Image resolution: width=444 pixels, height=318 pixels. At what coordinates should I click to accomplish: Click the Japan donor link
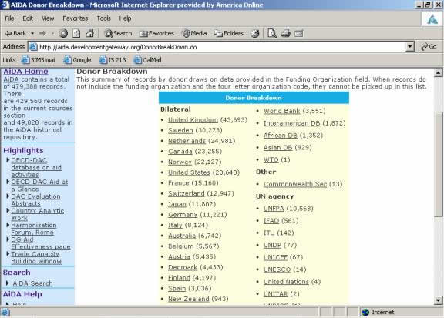coord(177,204)
